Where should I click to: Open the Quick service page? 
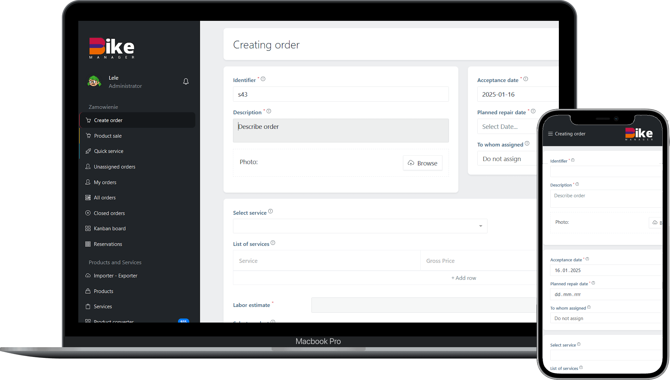[x=108, y=151]
